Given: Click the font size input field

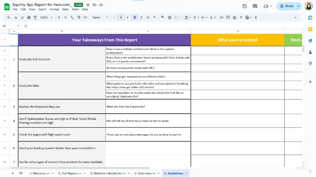Looking at the screenshot, I should pyautogui.click(x=120, y=17).
